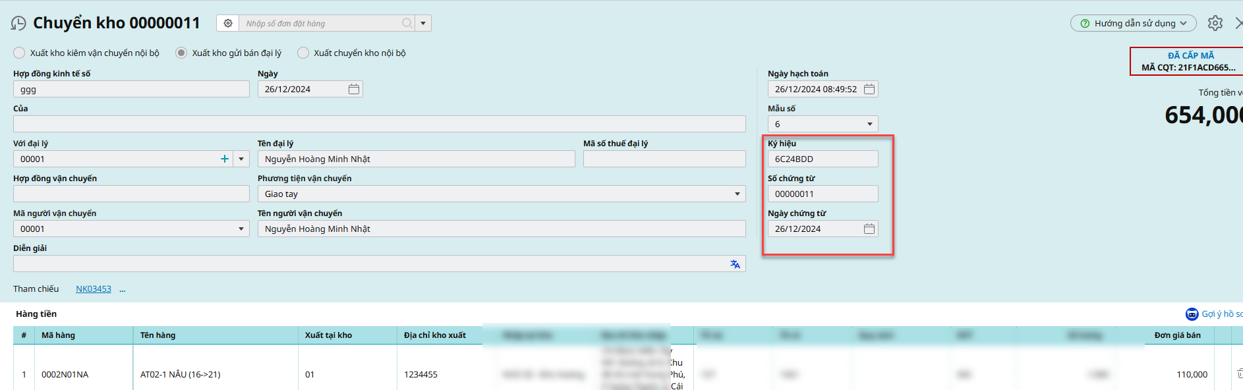Open reference link NK03453
This screenshot has width=1243, height=390.
pos(94,289)
